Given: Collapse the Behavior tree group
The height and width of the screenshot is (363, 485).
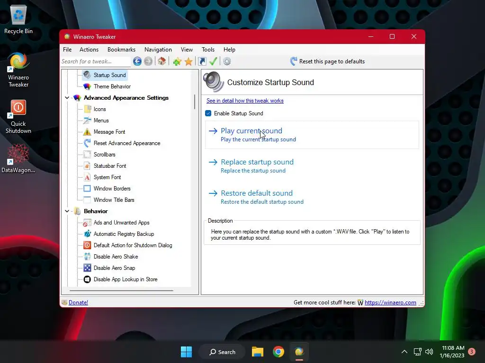Looking at the screenshot, I should [67, 211].
